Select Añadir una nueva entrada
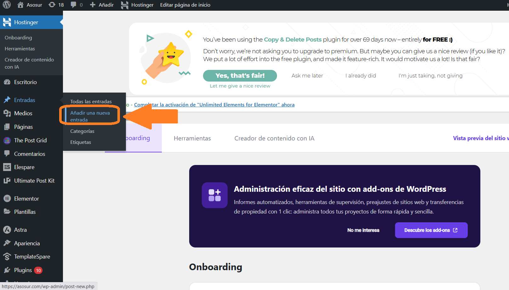Screen dimensions: 509x290 90,116
